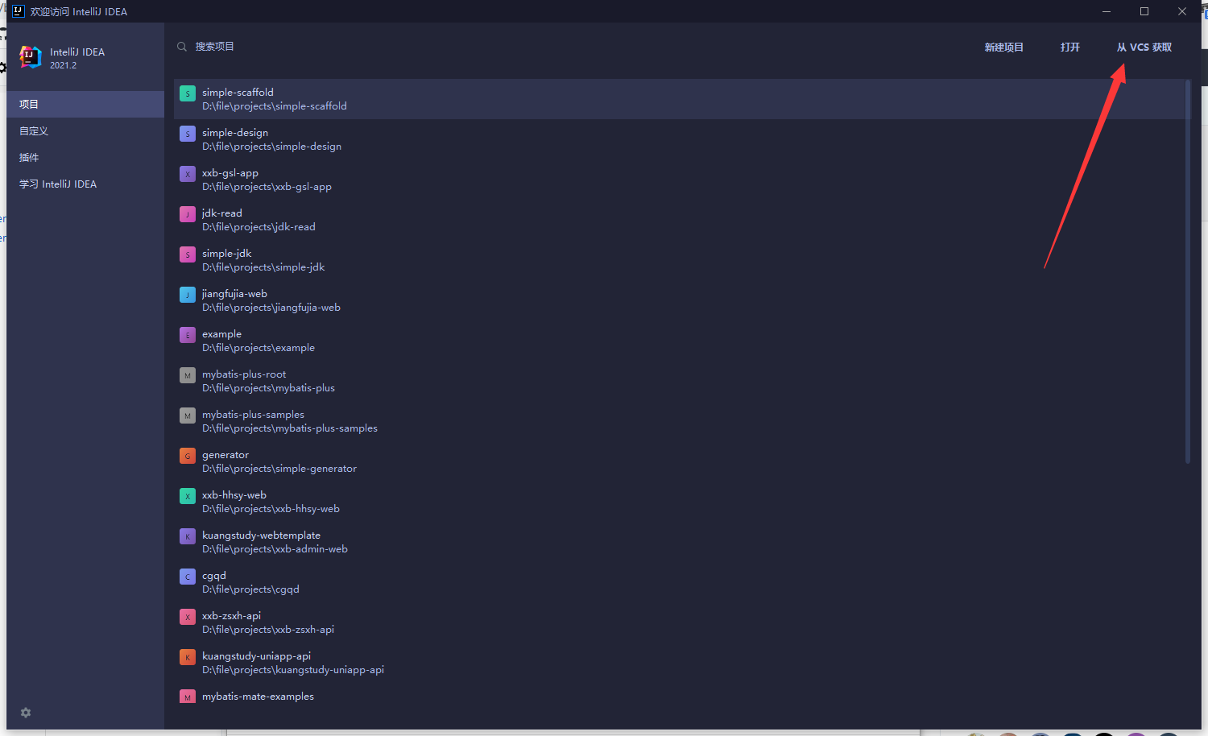Click the simple-scaffold project icon
The height and width of the screenshot is (736, 1208).
click(x=188, y=93)
